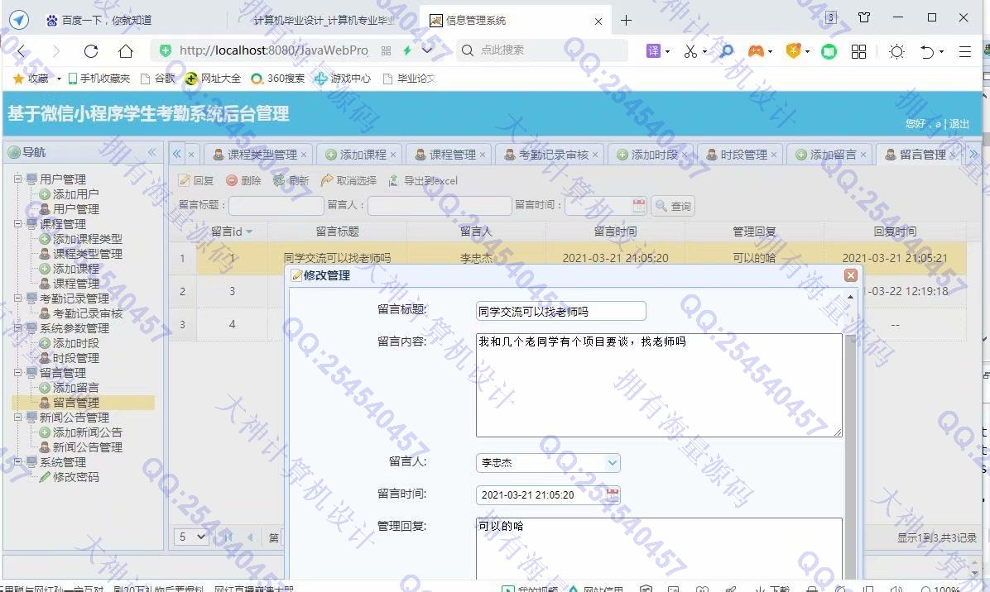Collapse the 用户管理 tree node
Viewport: 990px width, 592px height.
click(17, 179)
